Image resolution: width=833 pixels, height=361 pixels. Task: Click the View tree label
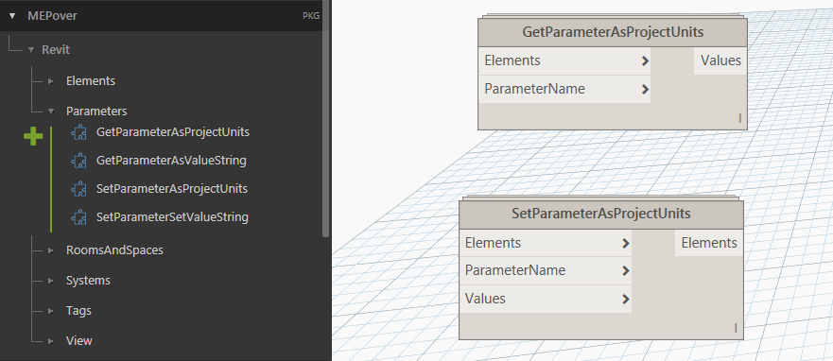[x=79, y=341]
